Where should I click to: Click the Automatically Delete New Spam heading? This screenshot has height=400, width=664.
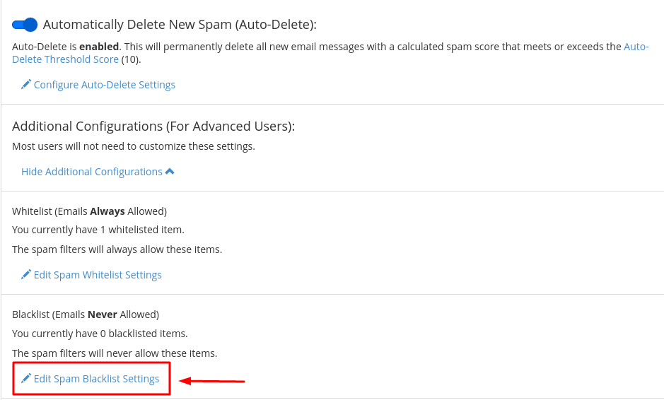point(180,25)
